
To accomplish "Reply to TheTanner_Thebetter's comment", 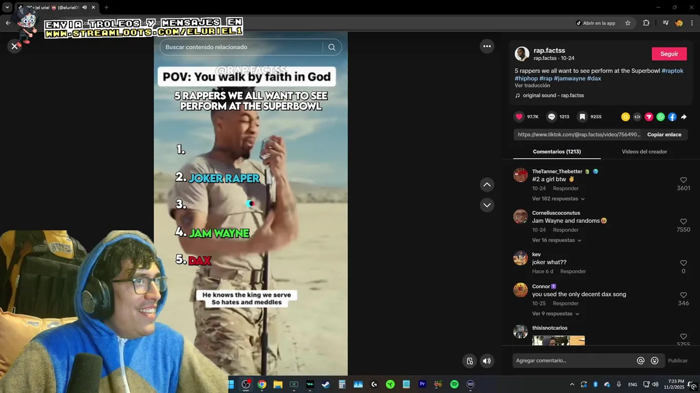I will 565,188.
